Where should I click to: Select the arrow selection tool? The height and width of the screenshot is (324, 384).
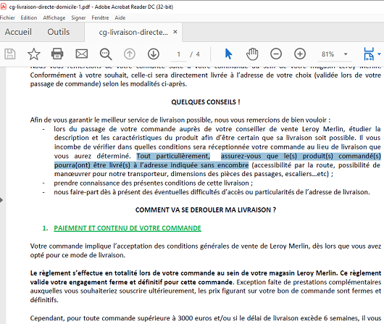(x=228, y=54)
